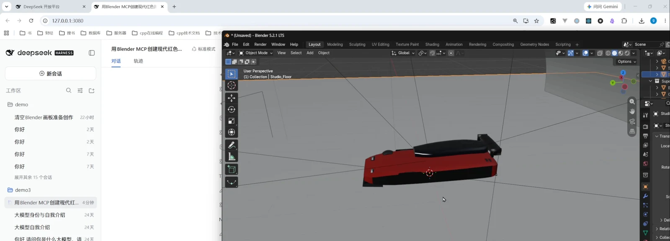
Task: Open the Chrome tab search dropdown arrow
Action: [x=6, y=7]
